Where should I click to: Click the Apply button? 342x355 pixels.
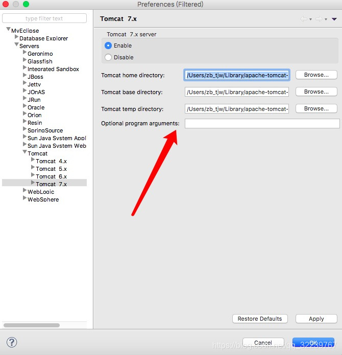coord(316,319)
